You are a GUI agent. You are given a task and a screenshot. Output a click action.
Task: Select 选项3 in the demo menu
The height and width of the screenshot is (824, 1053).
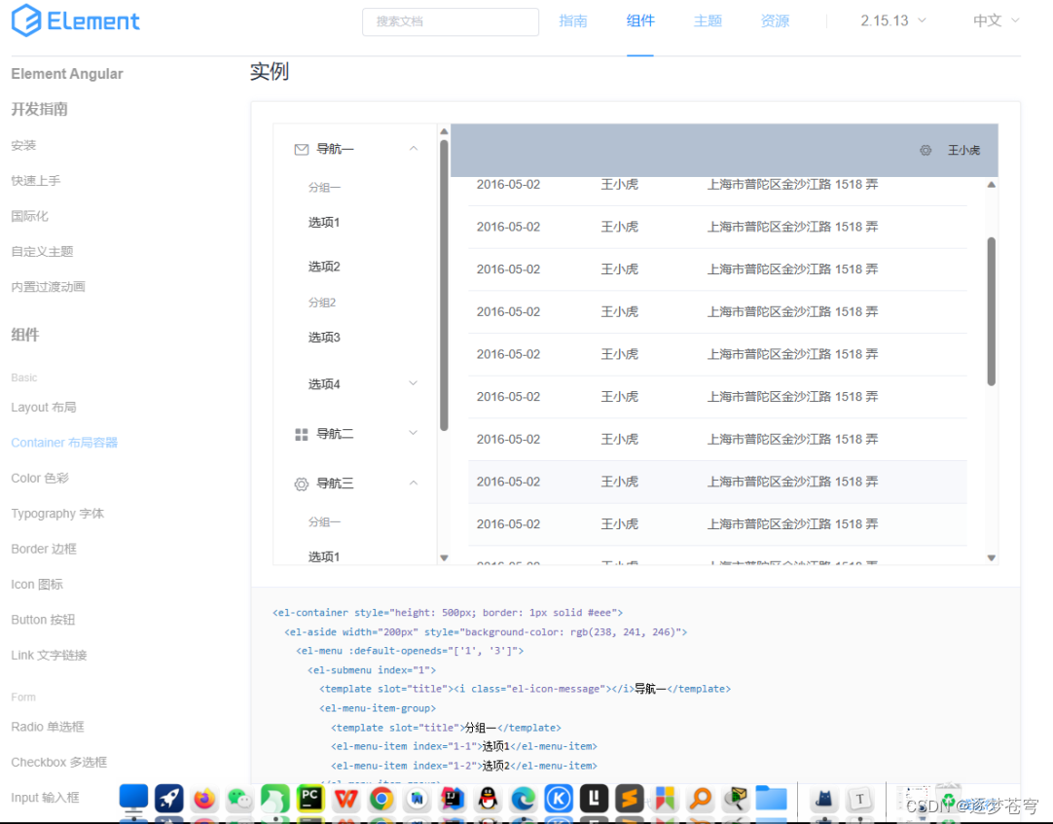click(x=324, y=338)
